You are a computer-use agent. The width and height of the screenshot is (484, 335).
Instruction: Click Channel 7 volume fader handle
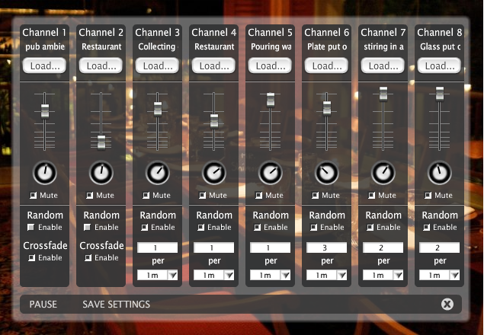(x=383, y=94)
